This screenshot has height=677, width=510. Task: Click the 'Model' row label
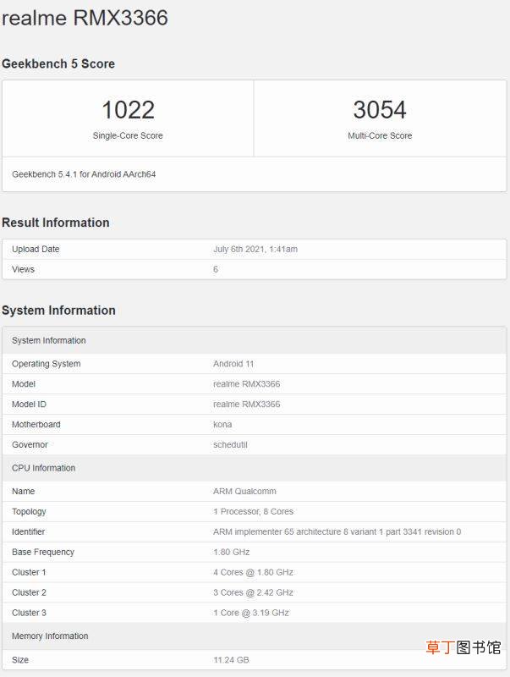pyautogui.click(x=24, y=384)
